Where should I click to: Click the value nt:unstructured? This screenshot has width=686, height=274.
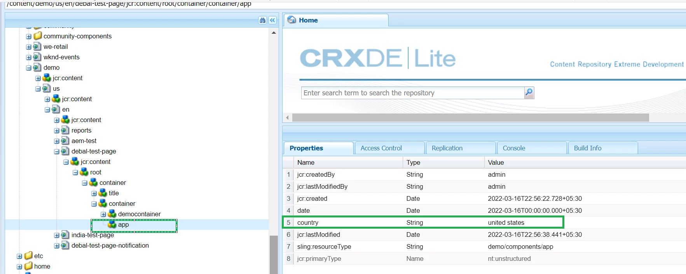pos(509,258)
